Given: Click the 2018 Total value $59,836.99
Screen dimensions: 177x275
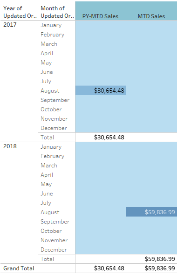Looking at the screenshot, I should (x=160, y=259).
